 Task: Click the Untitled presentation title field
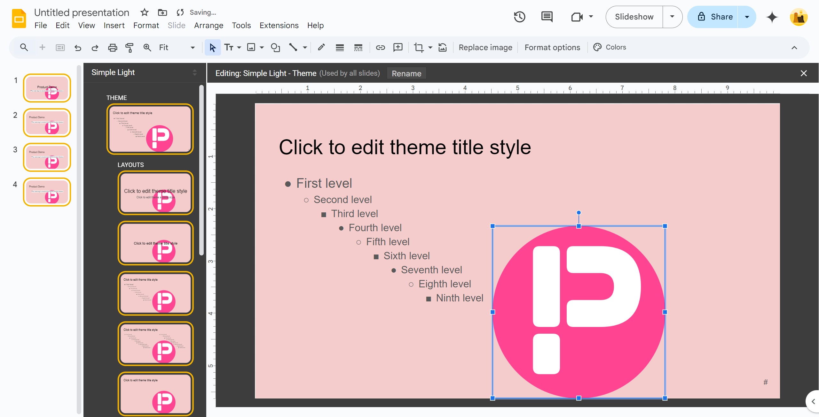point(82,12)
